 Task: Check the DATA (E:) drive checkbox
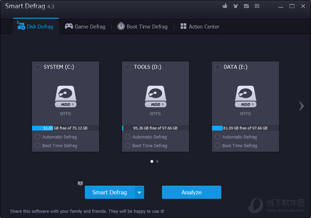pos(217,67)
